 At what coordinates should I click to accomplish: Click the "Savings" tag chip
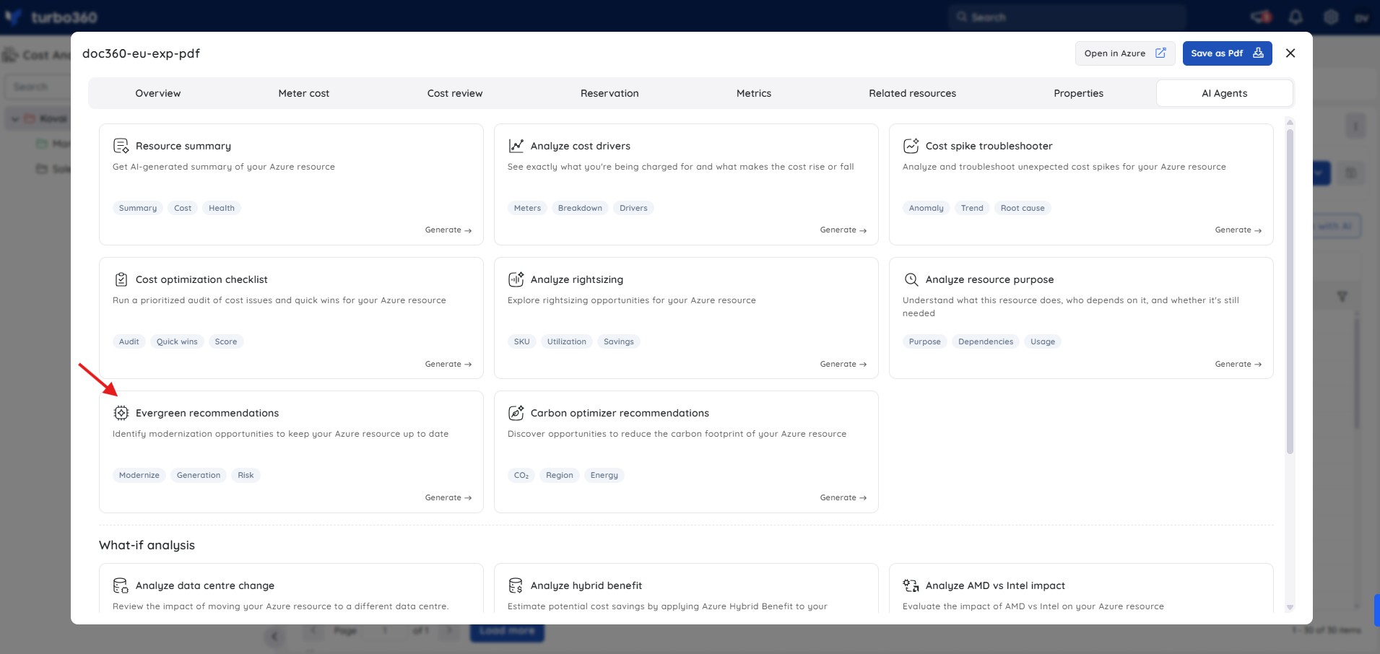(x=619, y=341)
